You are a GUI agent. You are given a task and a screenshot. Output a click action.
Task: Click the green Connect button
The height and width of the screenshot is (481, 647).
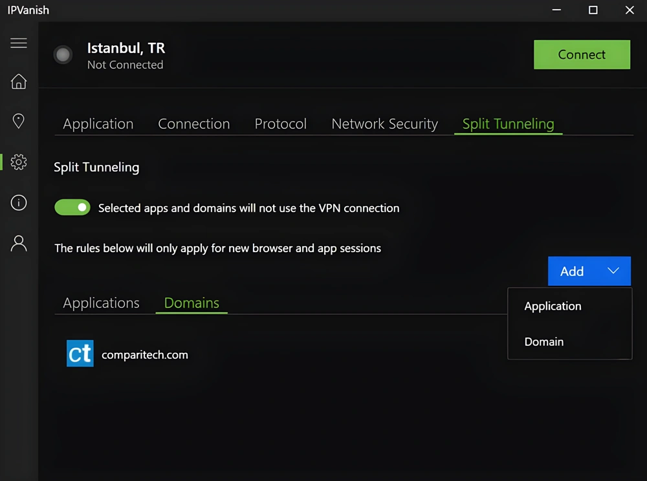tap(582, 54)
